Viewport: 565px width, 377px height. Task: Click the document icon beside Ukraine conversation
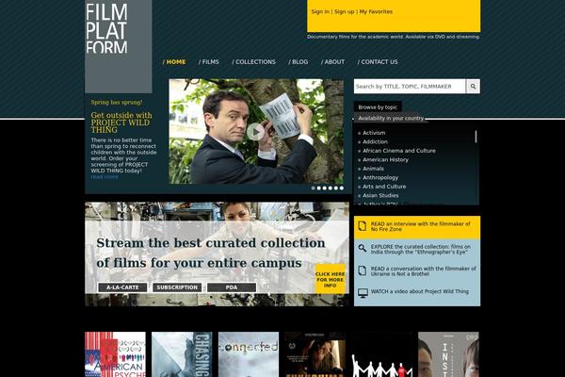pos(363,270)
